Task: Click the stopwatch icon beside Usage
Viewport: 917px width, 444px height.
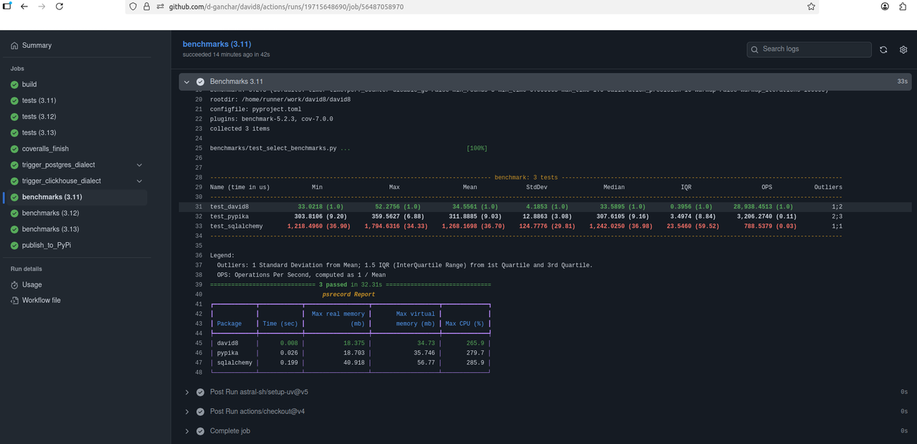Action: [14, 284]
